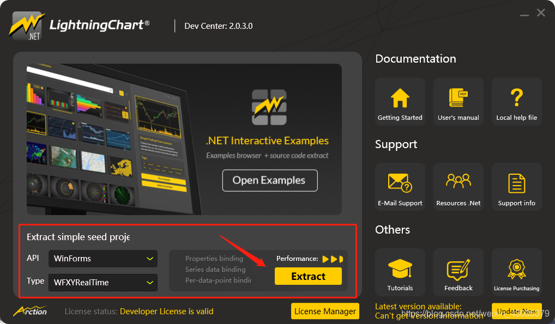Screen dimensions: 555x324
Task: Open the Support info tile
Action: click(516, 187)
